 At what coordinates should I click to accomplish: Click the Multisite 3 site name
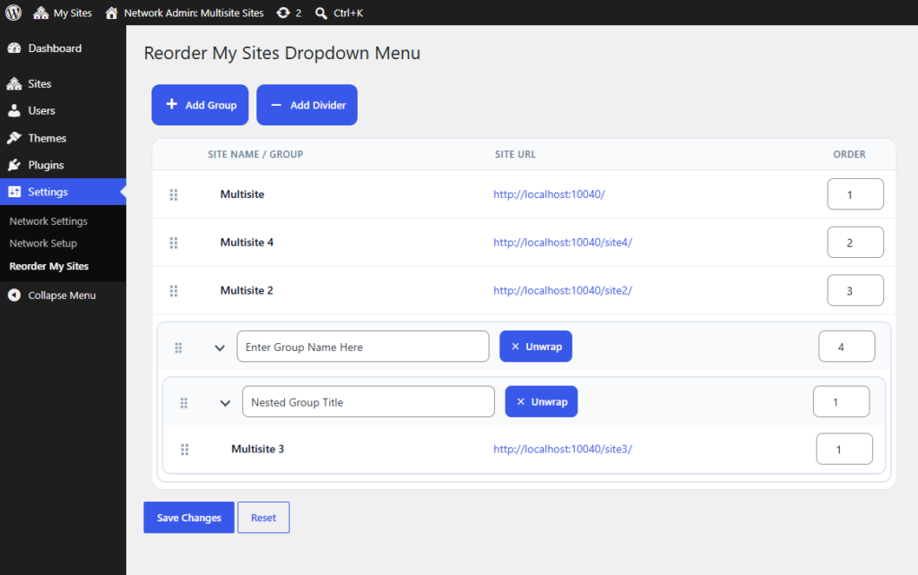click(257, 449)
